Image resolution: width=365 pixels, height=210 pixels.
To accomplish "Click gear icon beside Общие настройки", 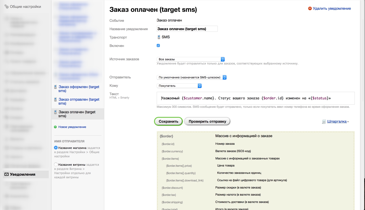I will (7, 7).
